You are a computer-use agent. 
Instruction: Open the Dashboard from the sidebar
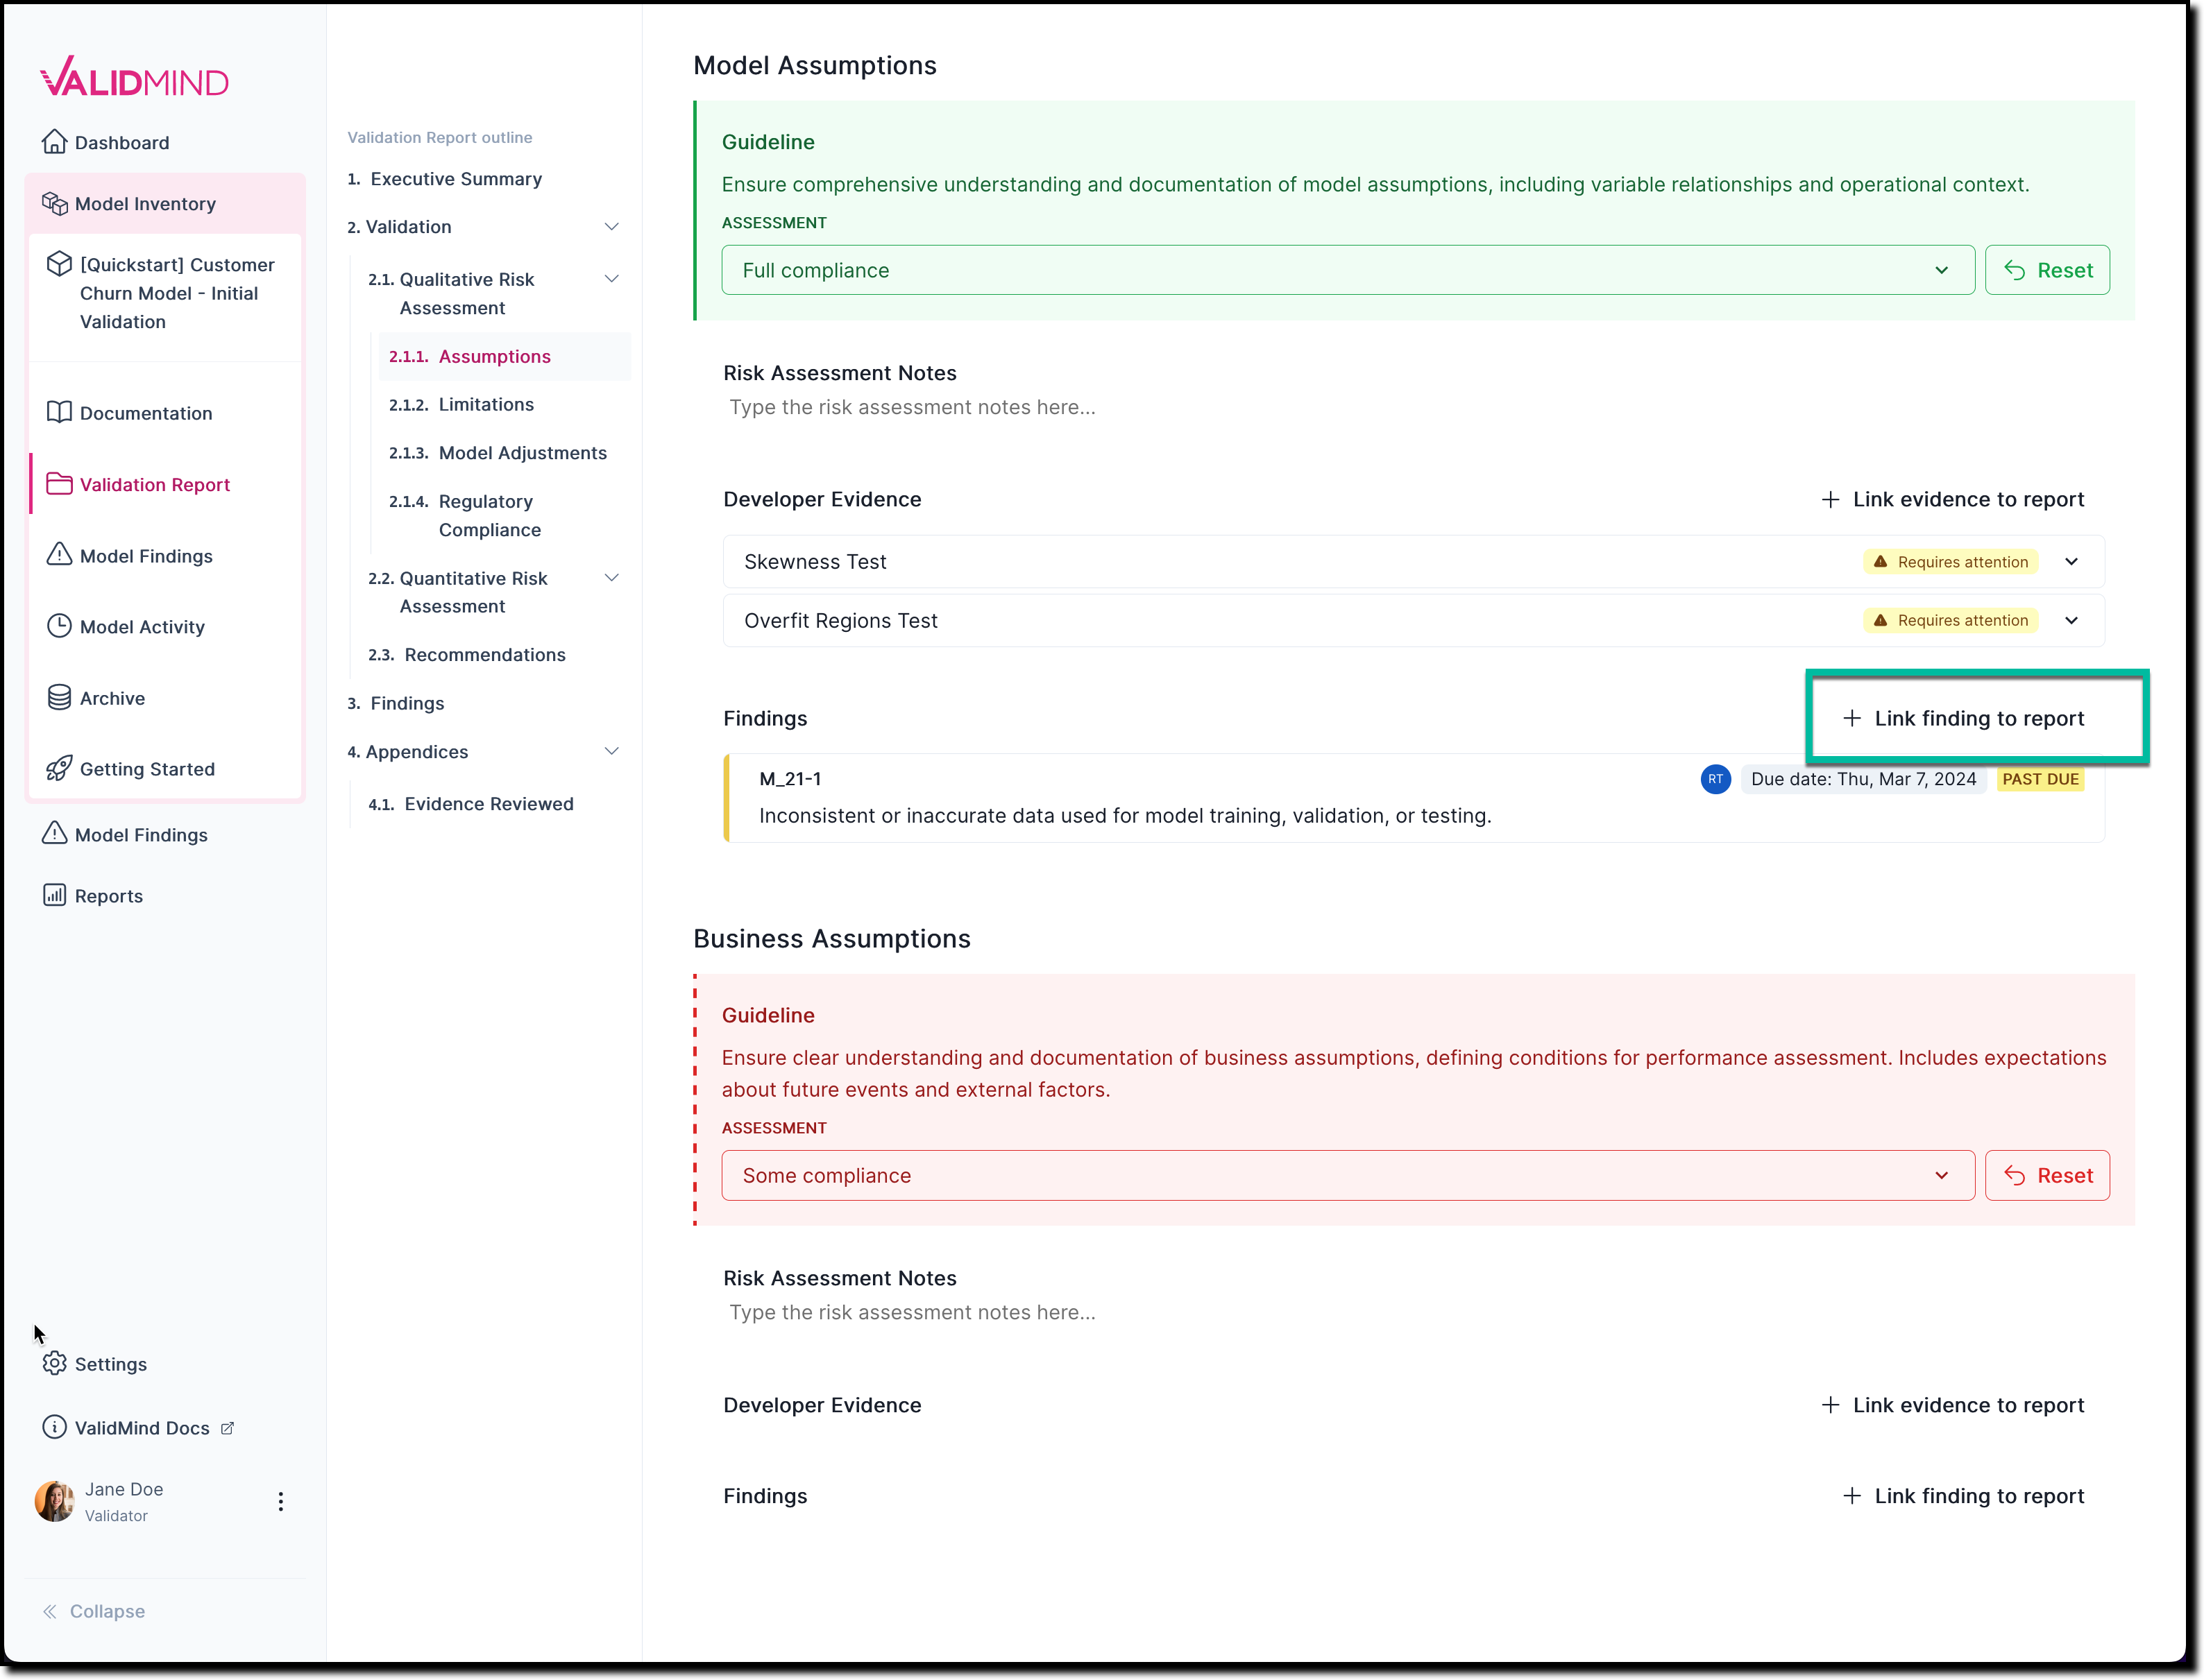pos(121,142)
